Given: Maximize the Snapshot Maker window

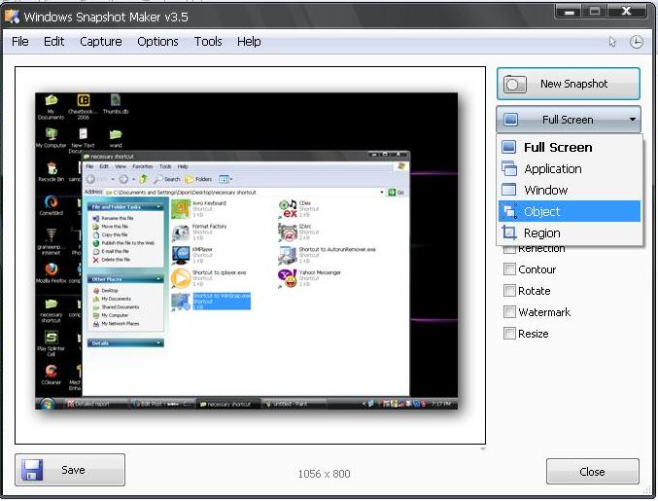Looking at the screenshot, I should (595, 12).
